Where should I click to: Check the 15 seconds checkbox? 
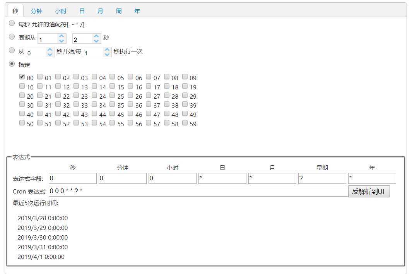112,86
